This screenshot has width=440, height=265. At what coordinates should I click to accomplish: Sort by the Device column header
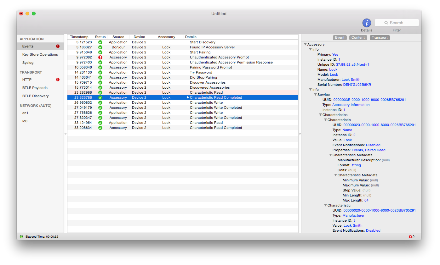139,37
